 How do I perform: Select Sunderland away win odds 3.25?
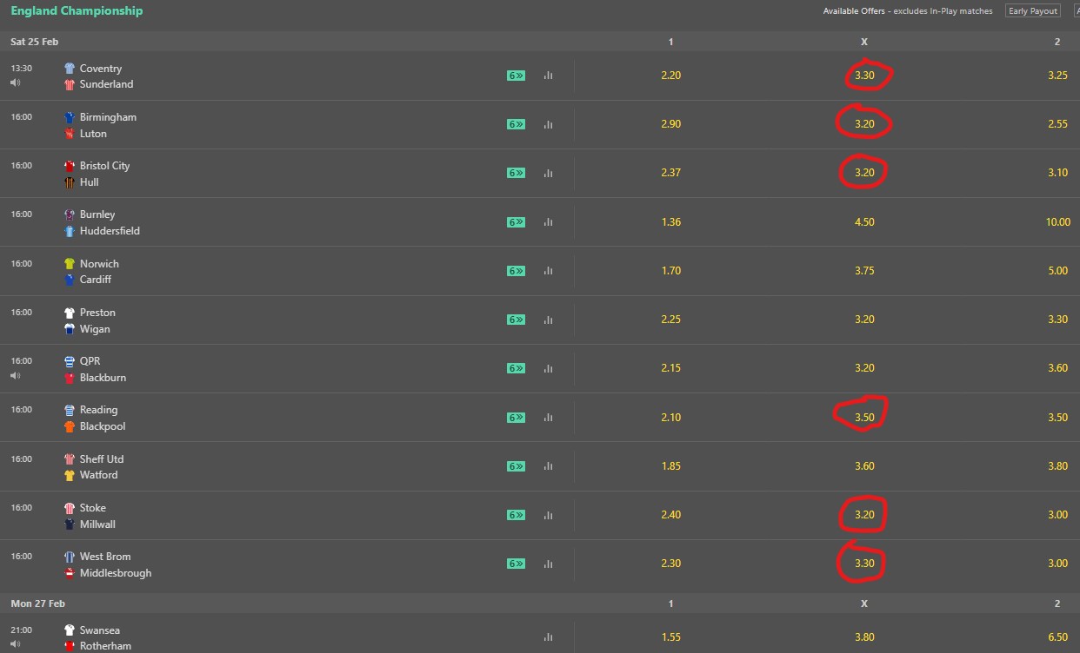click(x=1057, y=76)
